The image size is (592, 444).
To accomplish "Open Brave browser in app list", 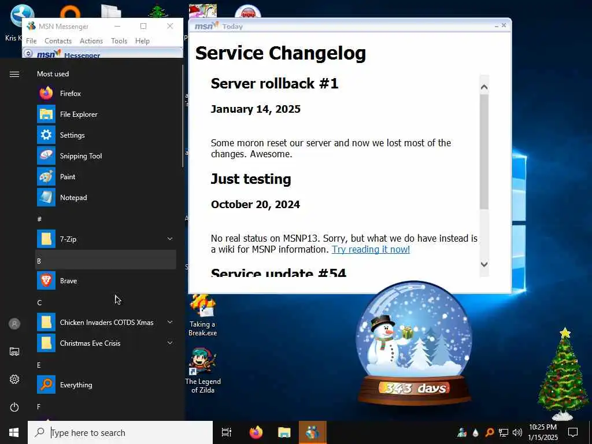I will click(106, 280).
